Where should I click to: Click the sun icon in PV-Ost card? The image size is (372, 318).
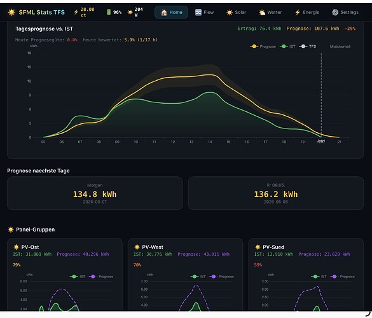point(16,247)
